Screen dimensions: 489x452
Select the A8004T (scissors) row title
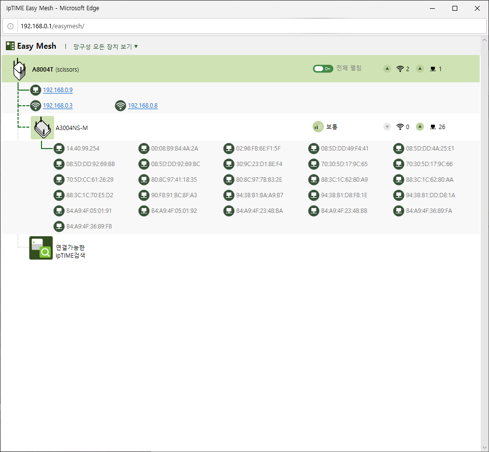click(x=55, y=70)
